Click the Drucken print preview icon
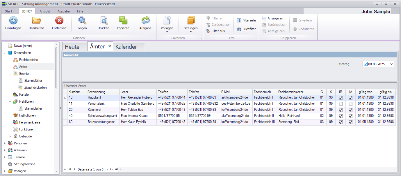Viewport: 401px width, 176px height. tap(104, 21)
